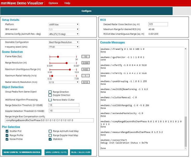Screen dimensions: 191x158
Task: Click the console messages scrollbar thumb
Action: [x=186, y=132]
